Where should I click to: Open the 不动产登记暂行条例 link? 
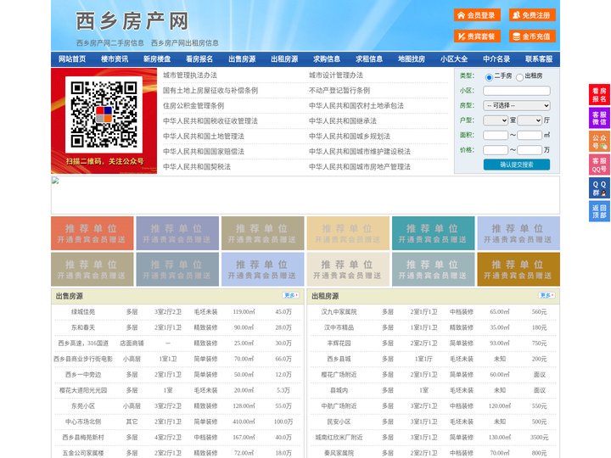[x=339, y=91]
